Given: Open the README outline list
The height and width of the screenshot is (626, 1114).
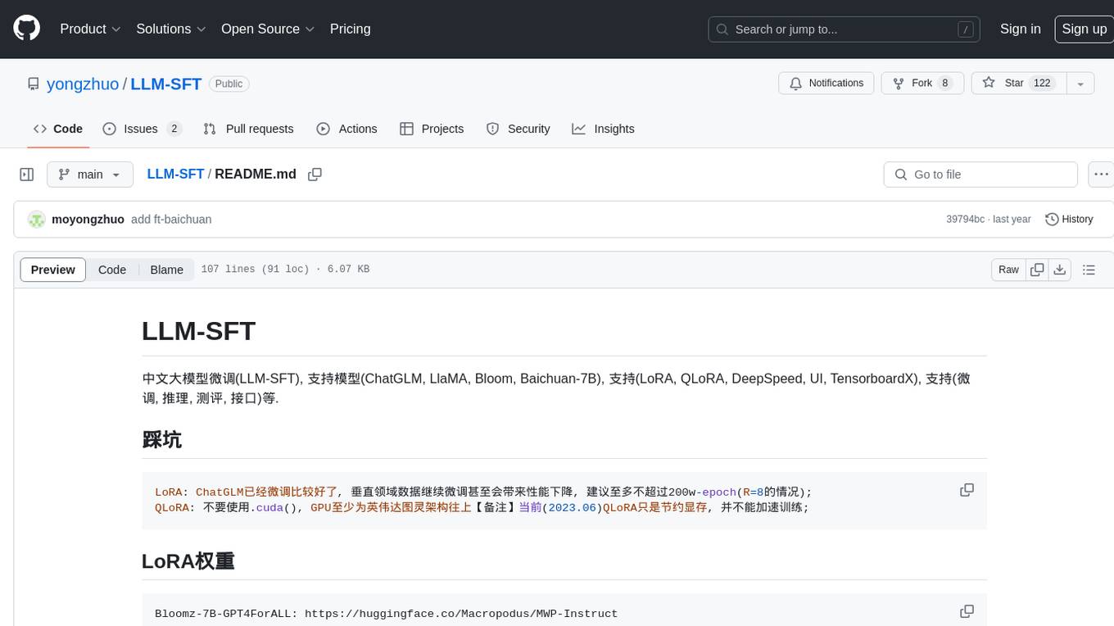Looking at the screenshot, I should pos(1089,270).
